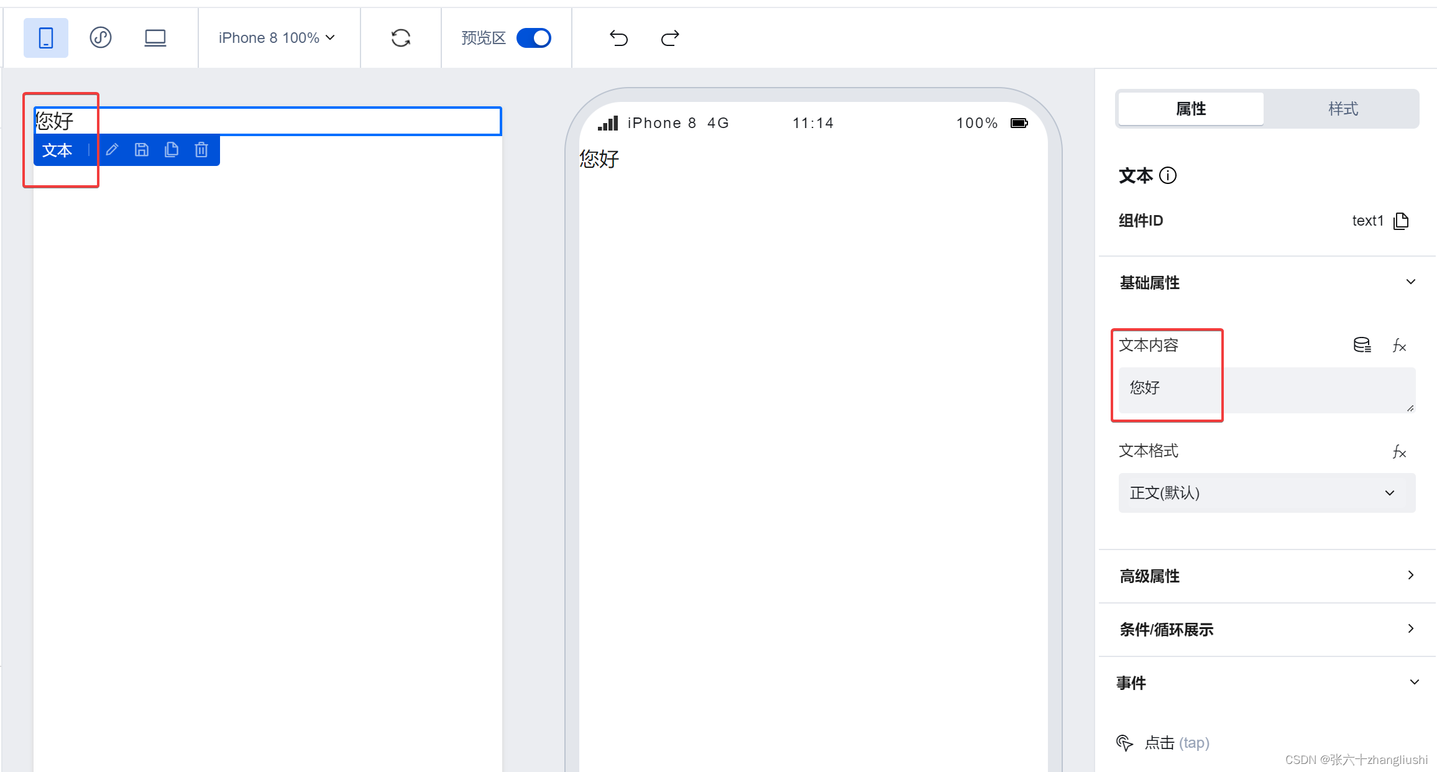Screen dimensions: 1437x772
Task: Click the pencil edit icon on the text component
Action: click(x=112, y=150)
